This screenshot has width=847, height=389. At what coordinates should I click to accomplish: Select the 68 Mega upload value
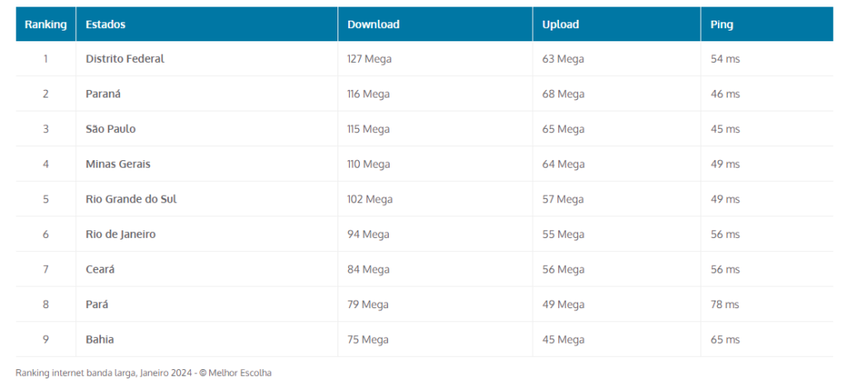563,94
